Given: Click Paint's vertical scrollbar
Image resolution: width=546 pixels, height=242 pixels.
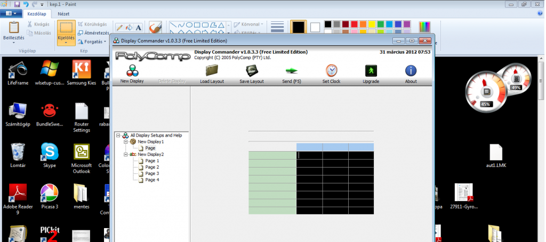Looking at the screenshot, I should point(542,149).
